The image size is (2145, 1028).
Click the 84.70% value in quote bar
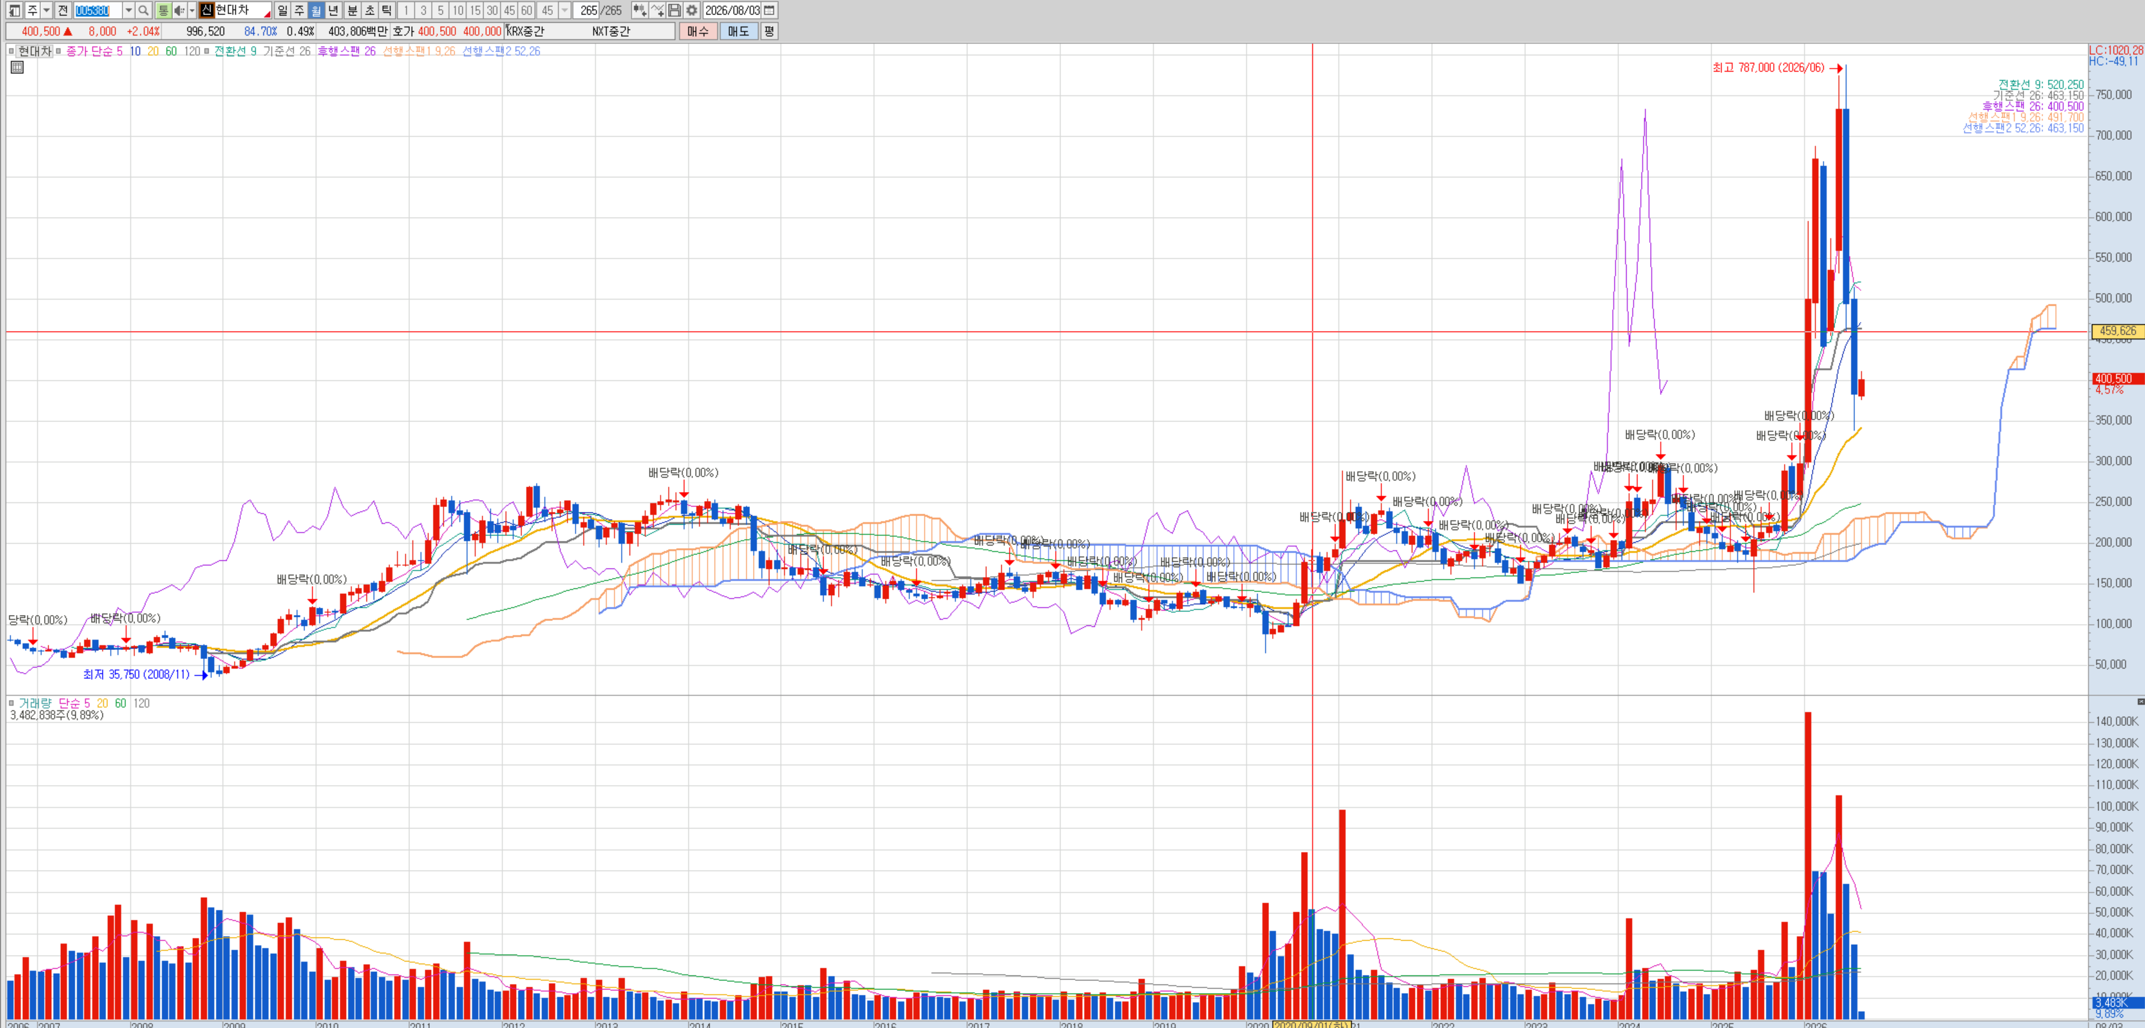(260, 32)
